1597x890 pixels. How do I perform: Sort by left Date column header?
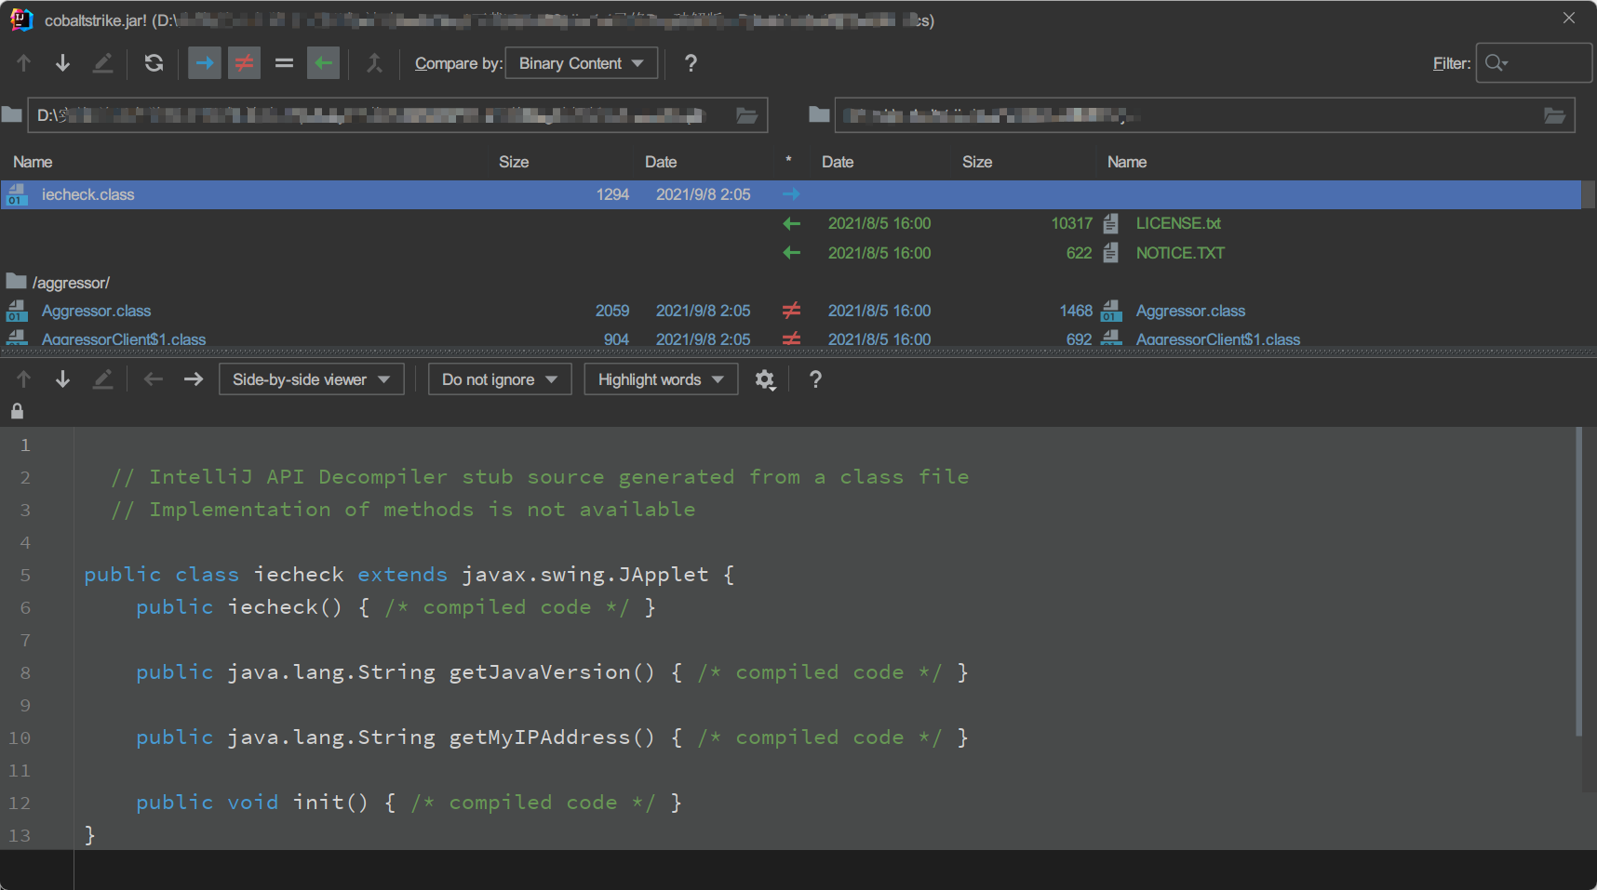tap(661, 162)
